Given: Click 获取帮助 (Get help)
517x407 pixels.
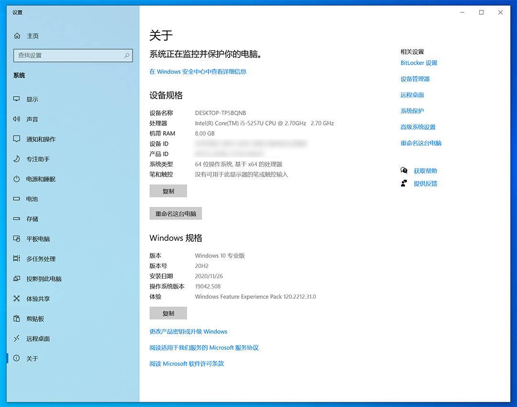Looking at the screenshot, I should (426, 170).
